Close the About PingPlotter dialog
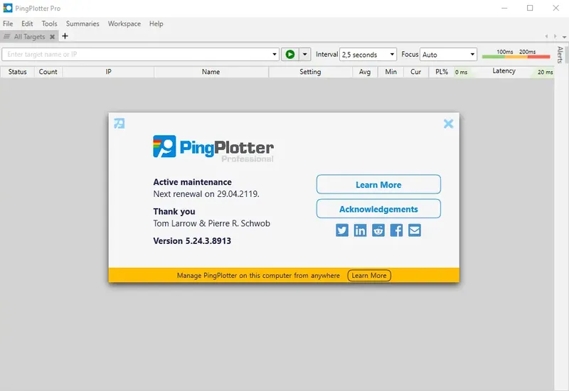The width and height of the screenshot is (569, 391). point(449,124)
